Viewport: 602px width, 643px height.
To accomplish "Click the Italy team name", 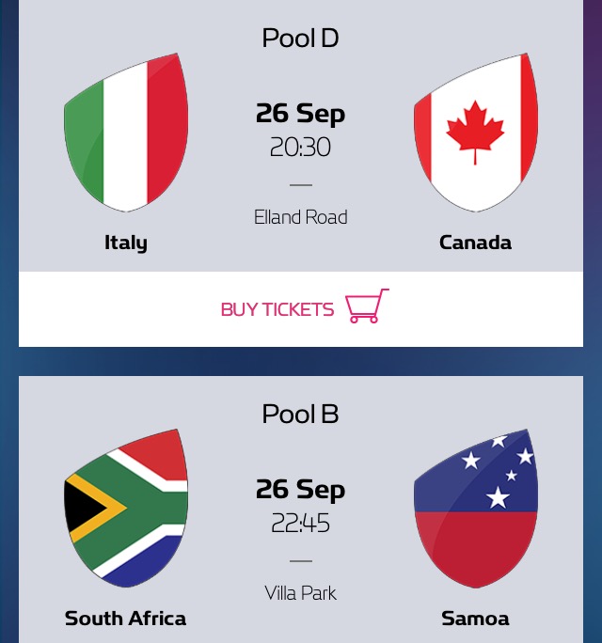I will pyautogui.click(x=126, y=243).
